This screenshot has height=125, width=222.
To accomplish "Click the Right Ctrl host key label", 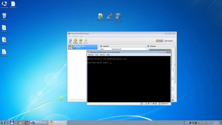I will 165,104.
